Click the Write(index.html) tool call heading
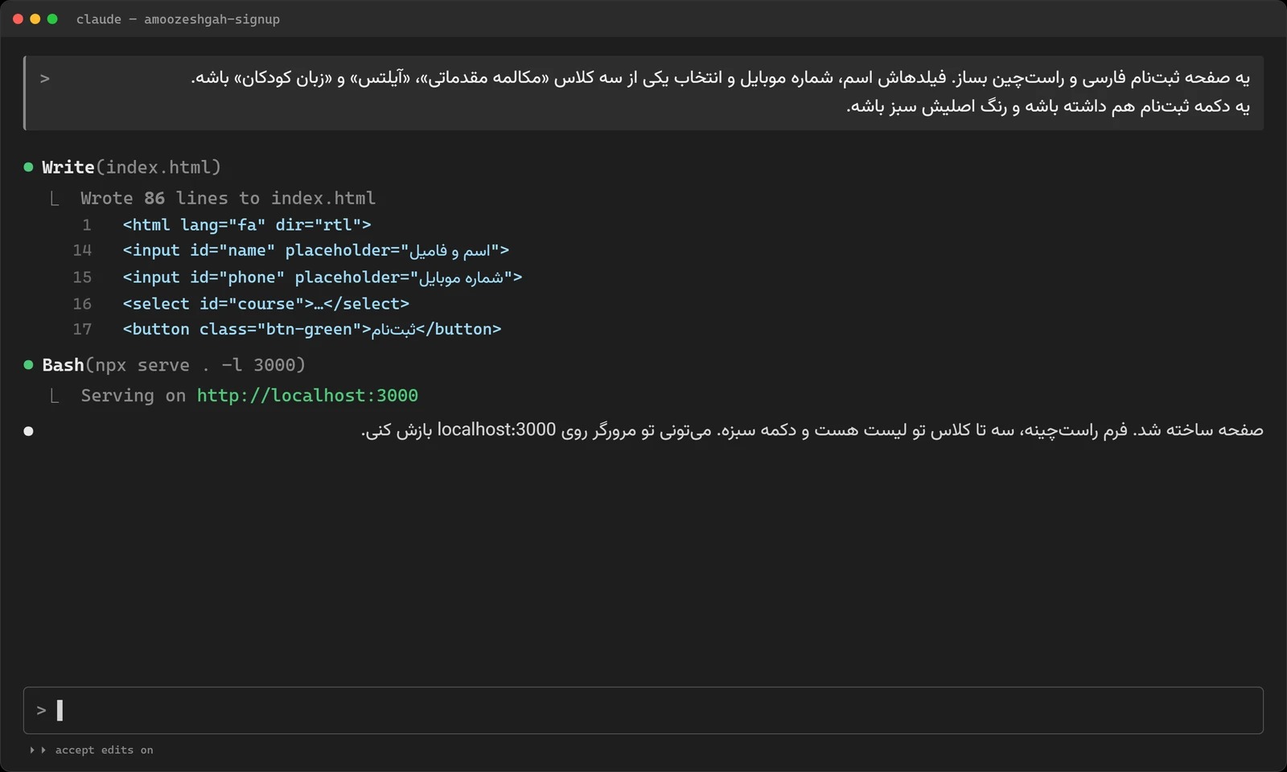The height and width of the screenshot is (772, 1287). pyautogui.click(x=131, y=167)
